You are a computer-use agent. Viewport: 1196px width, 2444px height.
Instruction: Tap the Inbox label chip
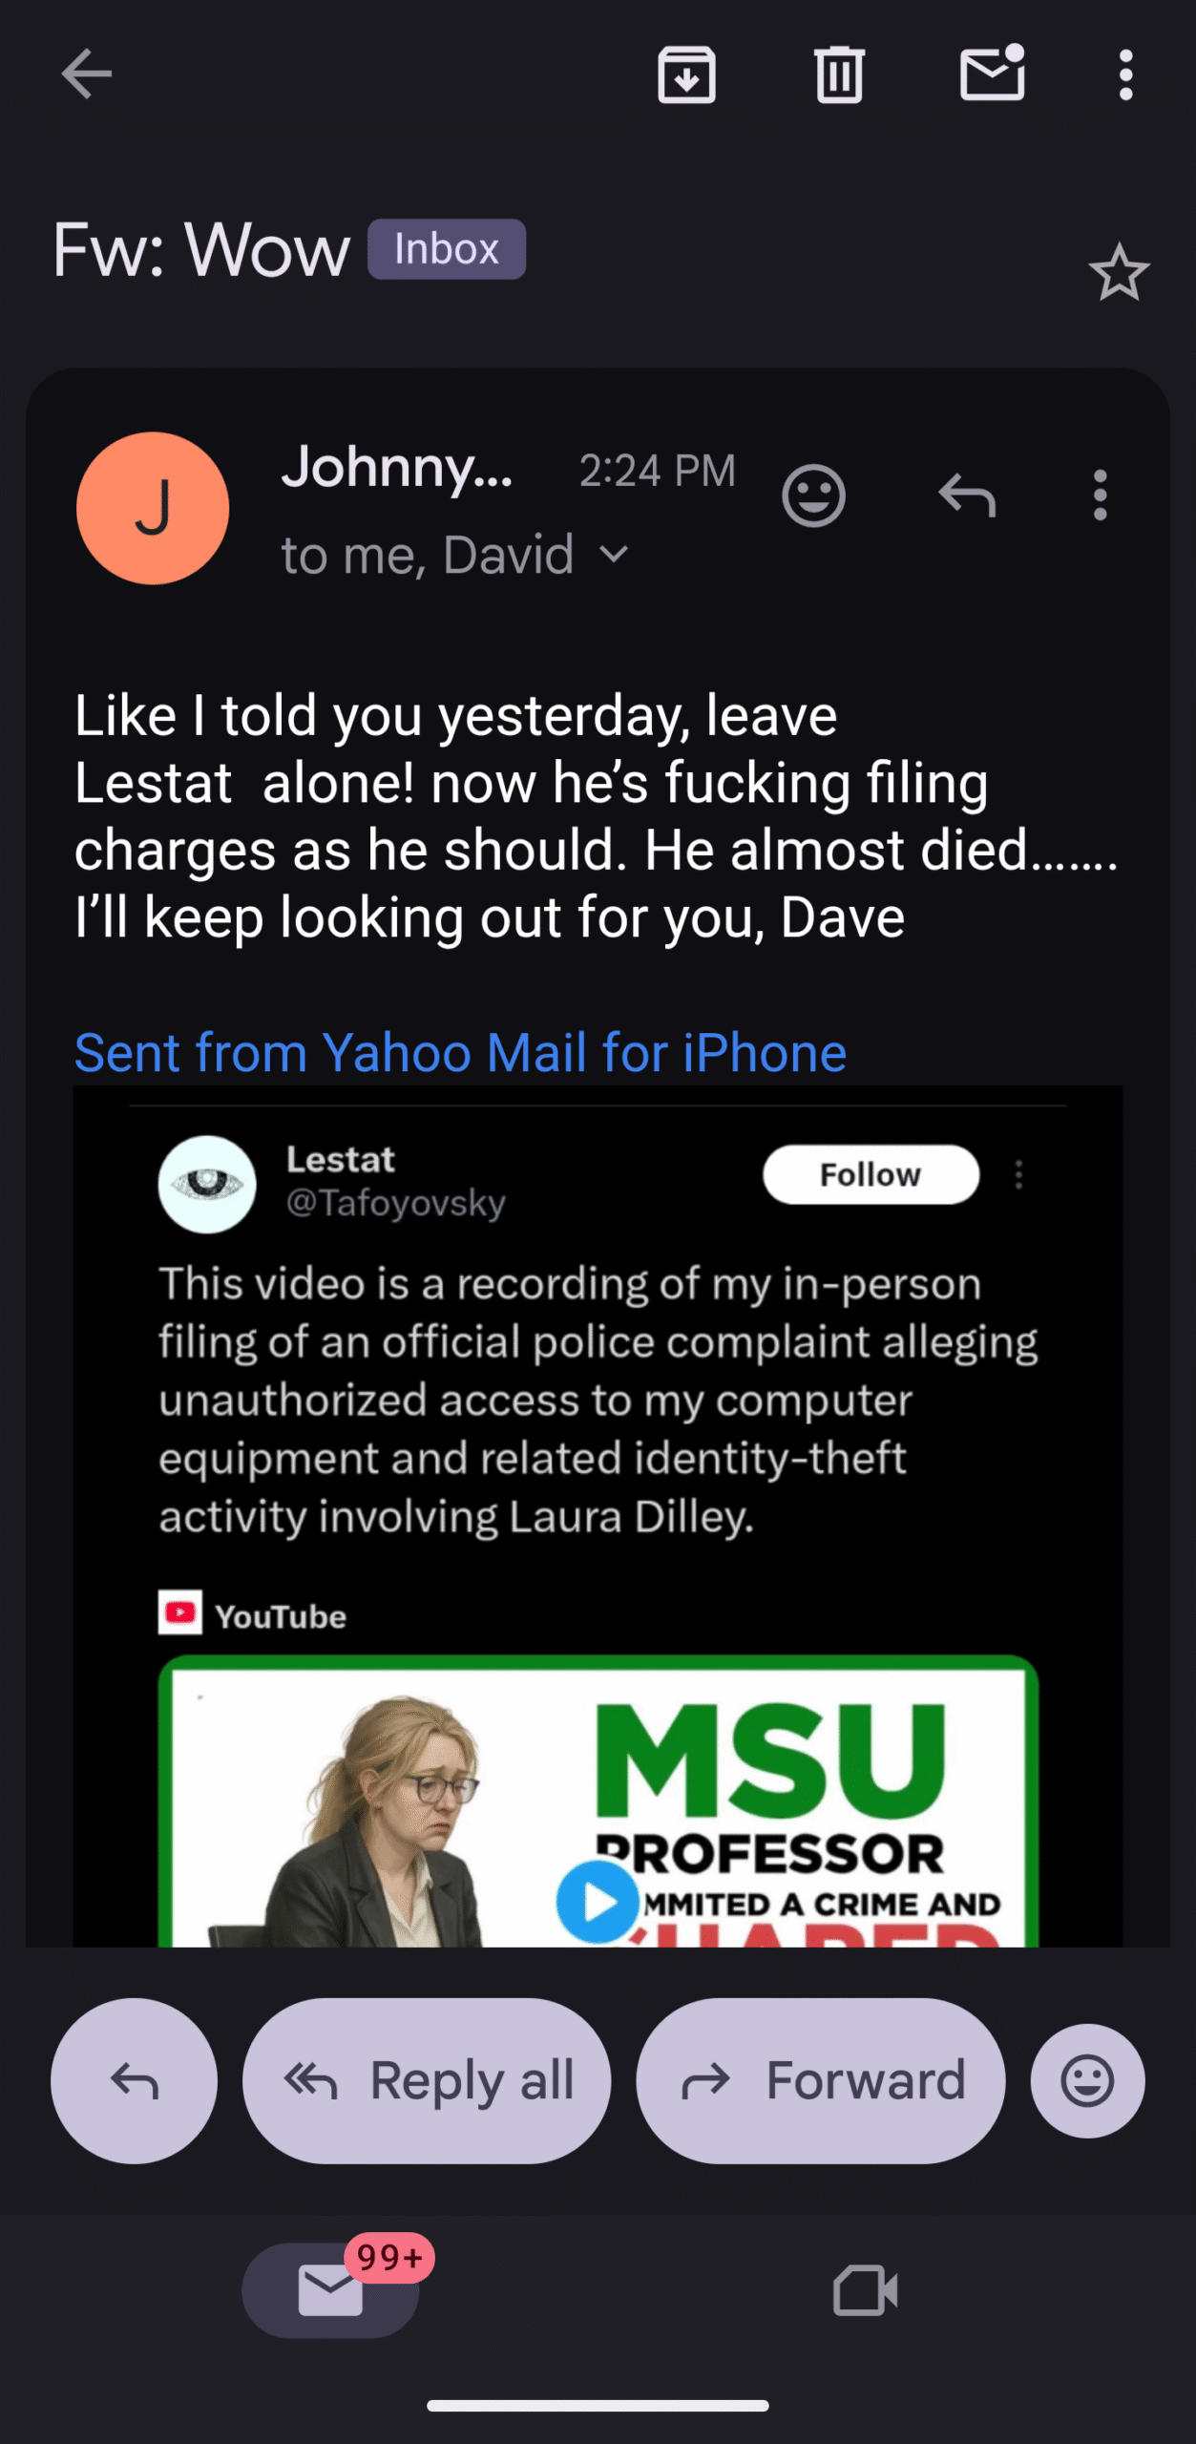click(x=447, y=249)
